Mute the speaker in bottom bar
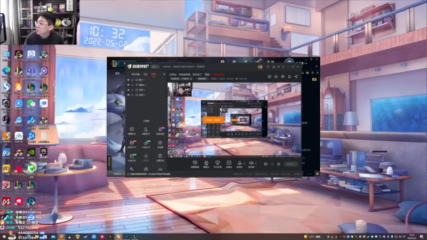Screen dimensions: 427x240 [x=251, y=164]
